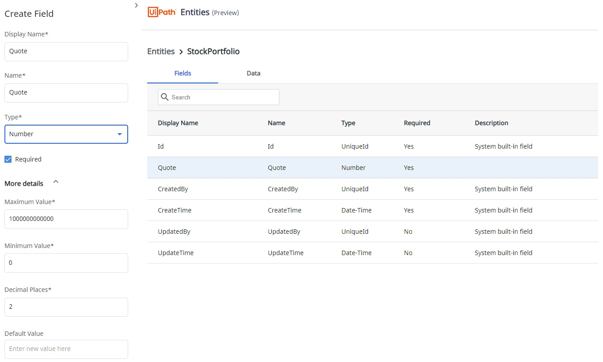
Task: Uncheck the Required checkbox
Action: coord(8,159)
